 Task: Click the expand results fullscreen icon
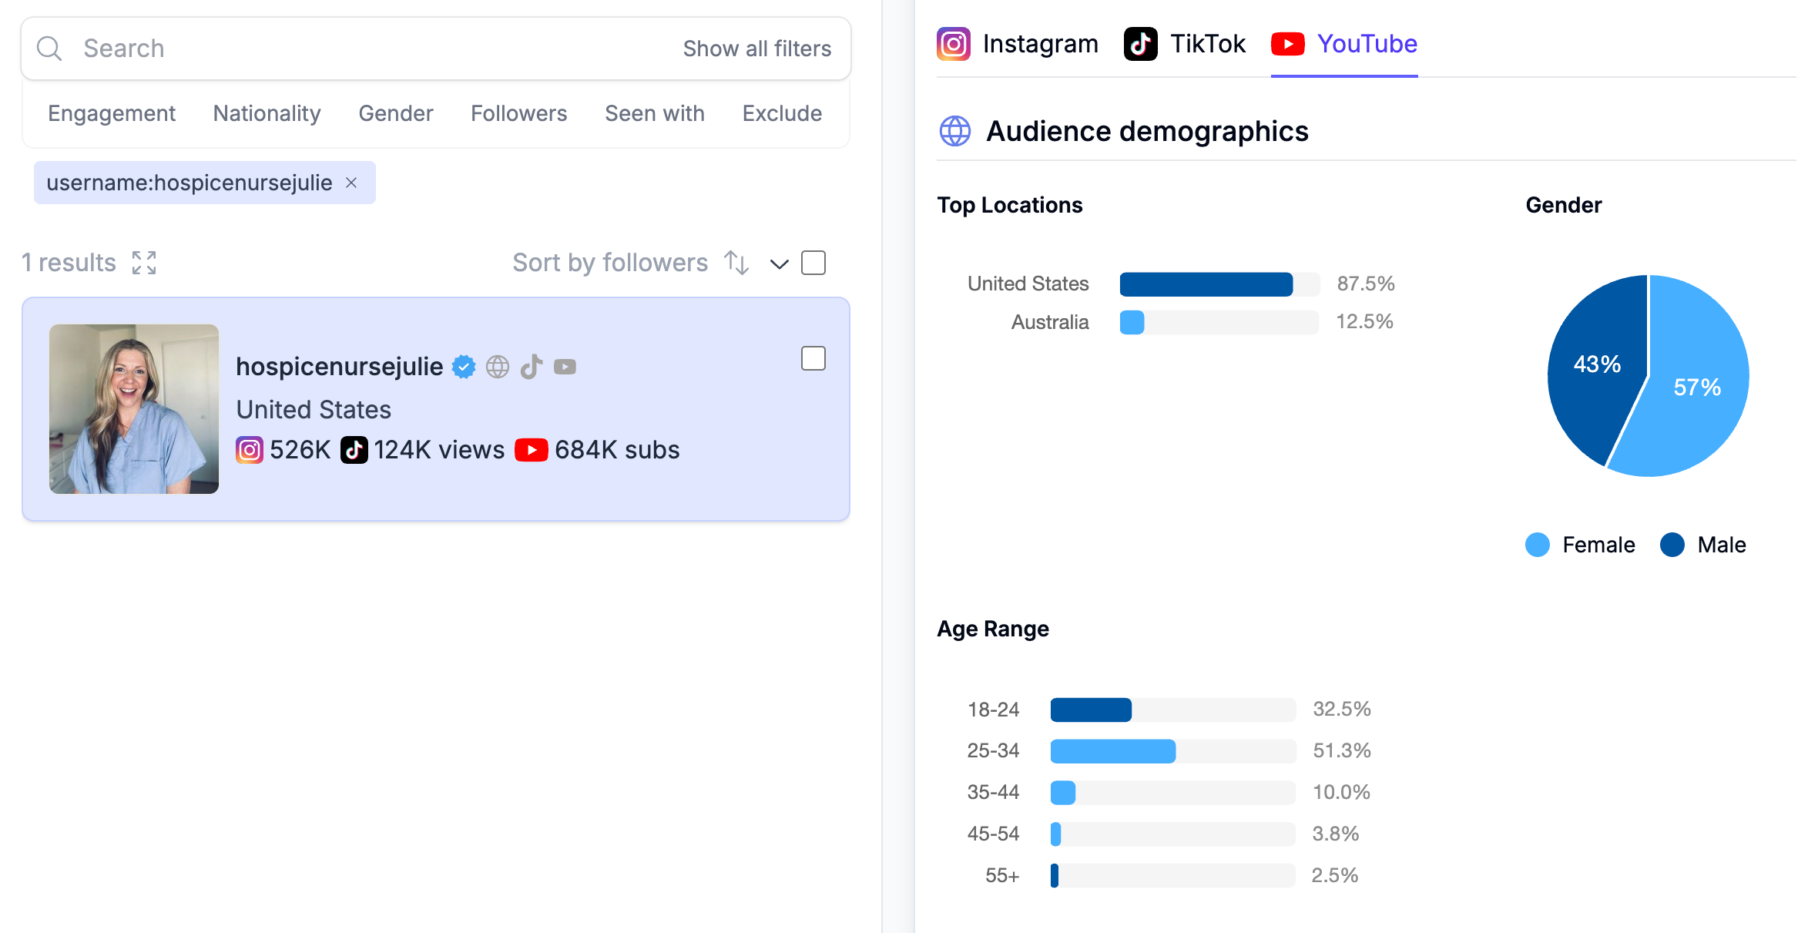(x=144, y=263)
